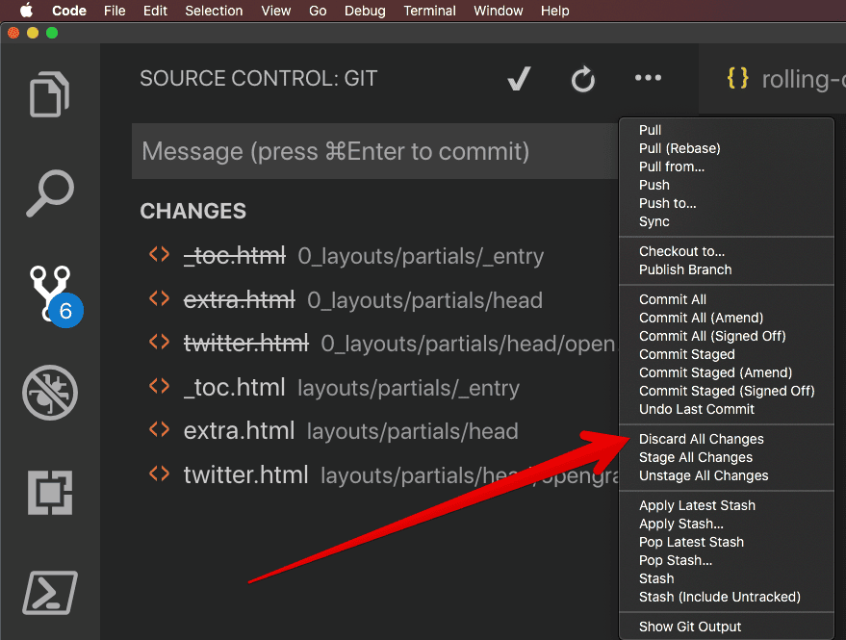
Task: Click the commit message input field
Action: [375, 151]
